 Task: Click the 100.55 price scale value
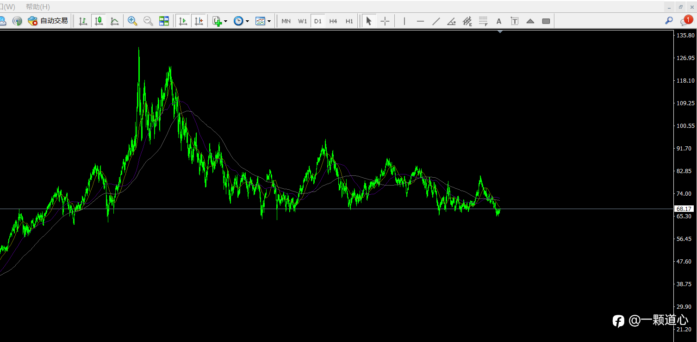[685, 126]
